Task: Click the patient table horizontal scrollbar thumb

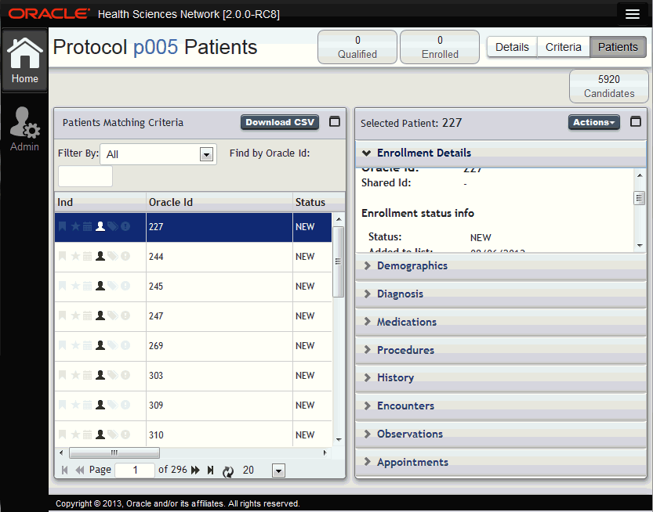Action: click(114, 453)
